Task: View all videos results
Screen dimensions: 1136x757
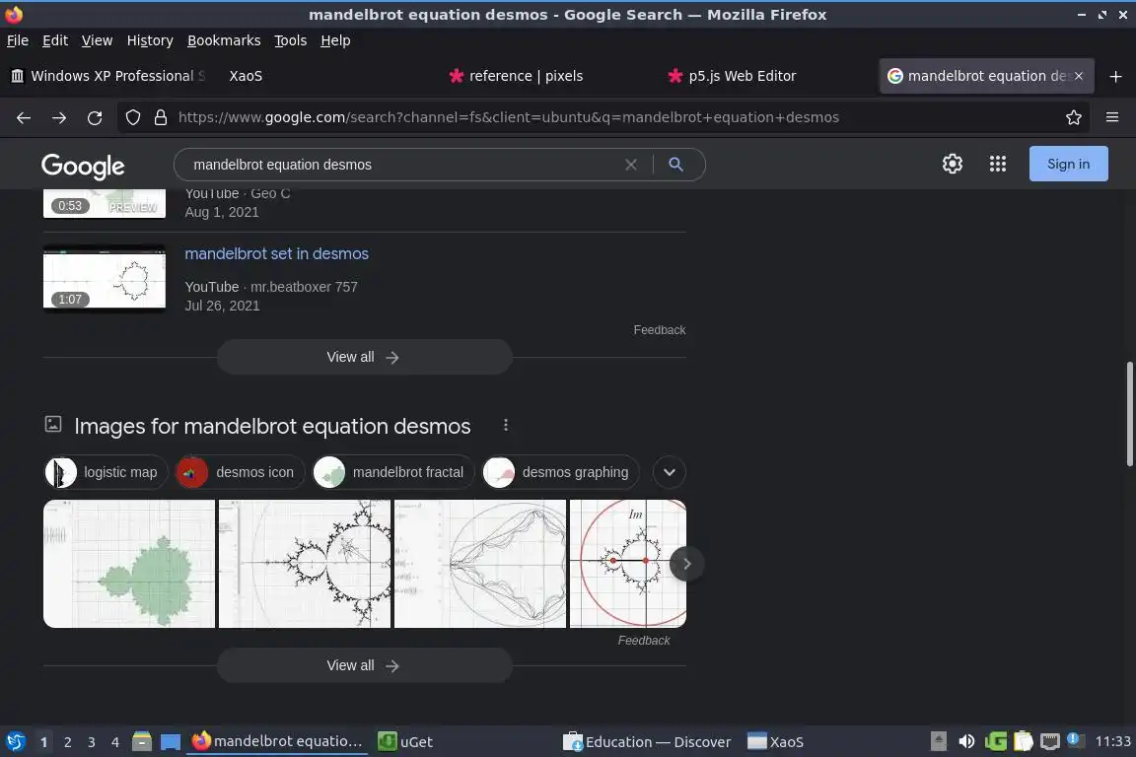Action: click(365, 357)
